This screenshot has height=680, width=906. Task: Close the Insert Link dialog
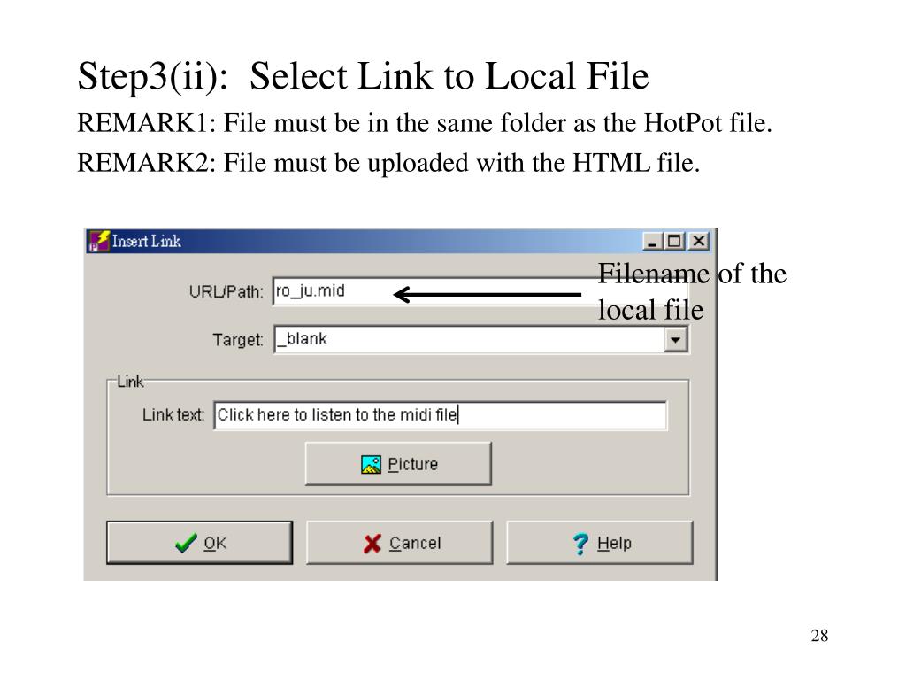[699, 241]
